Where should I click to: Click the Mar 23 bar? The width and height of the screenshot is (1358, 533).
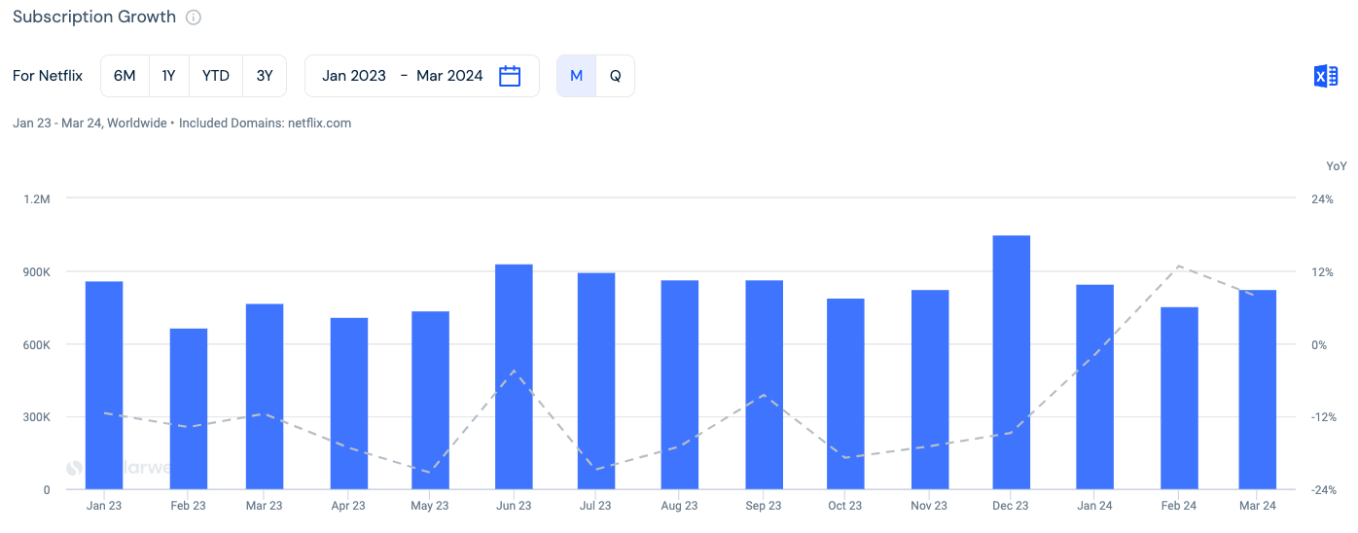265,397
